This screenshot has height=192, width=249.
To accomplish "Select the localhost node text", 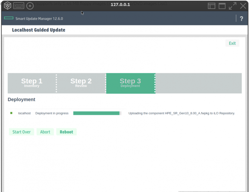I will pos(24,113).
